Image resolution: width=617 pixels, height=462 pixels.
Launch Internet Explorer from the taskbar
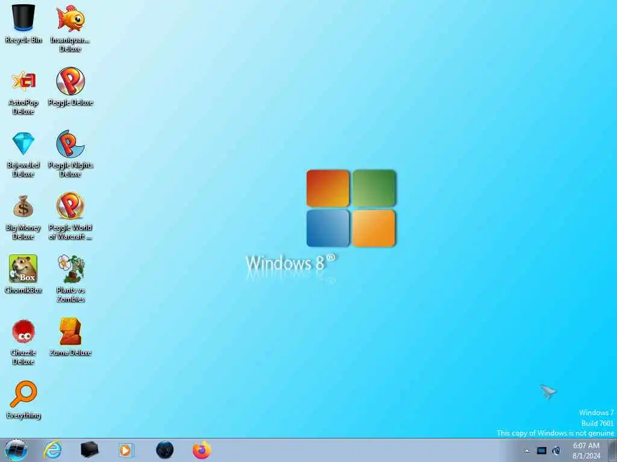(x=53, y=450)
